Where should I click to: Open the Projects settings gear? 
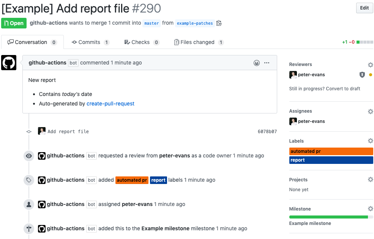370,179
